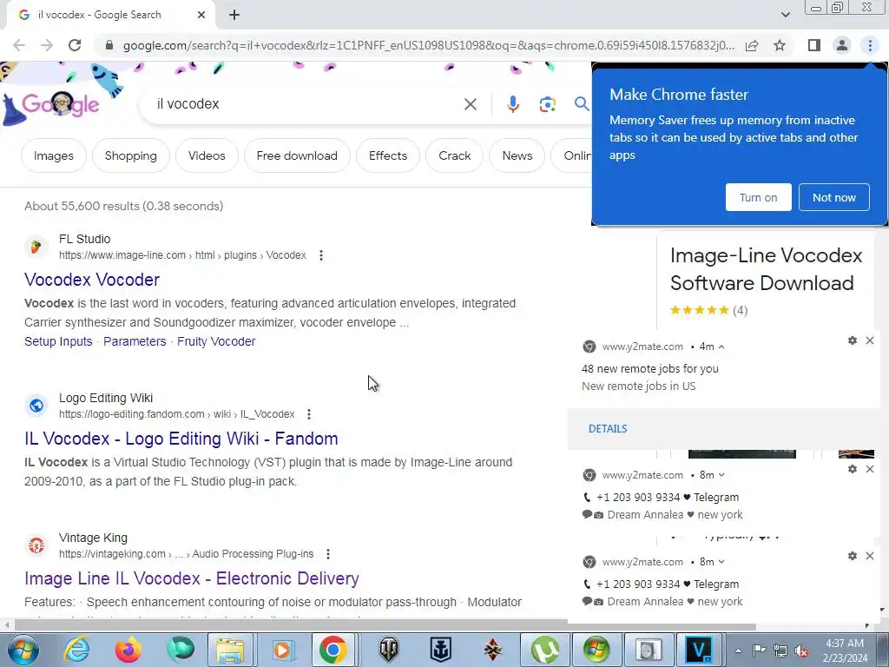Share this page from address bar
This screenshot has height=667, width=889.
(753, 45)
